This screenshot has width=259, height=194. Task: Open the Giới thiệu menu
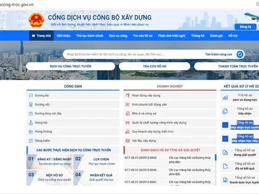click(x=63, y=36)
